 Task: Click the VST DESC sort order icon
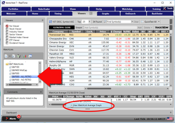[x=51, y=21]
